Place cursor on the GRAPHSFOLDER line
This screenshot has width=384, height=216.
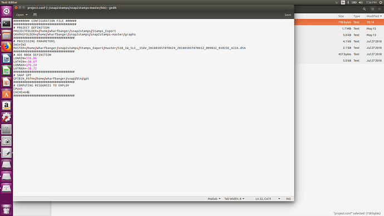tap(75, 35)
